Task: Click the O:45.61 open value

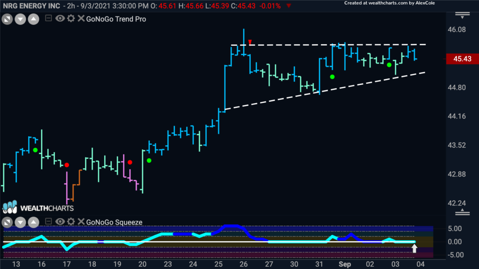Action: point(163,6)
